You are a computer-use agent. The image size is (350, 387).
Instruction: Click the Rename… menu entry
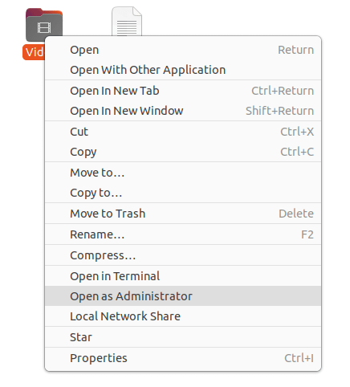pos(183,234)
